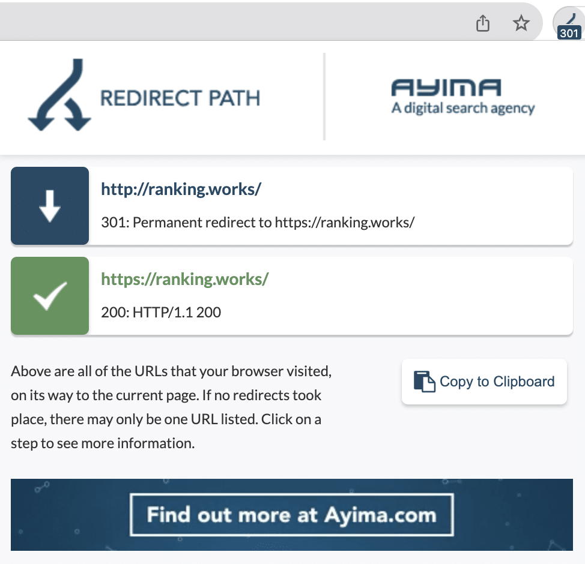585x564 pixels.
Task: Select the blue down-arrow redirect step icon
Action: (50, 206)
